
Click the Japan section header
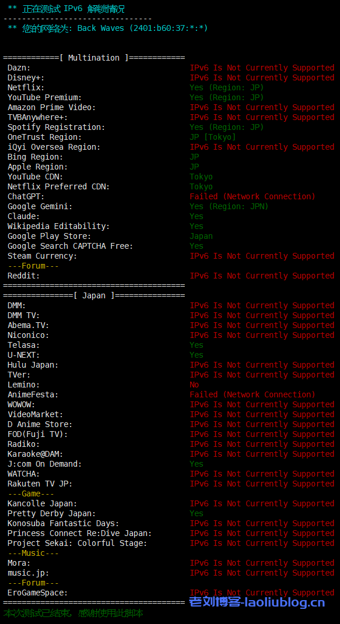click(x=94, y=295)
